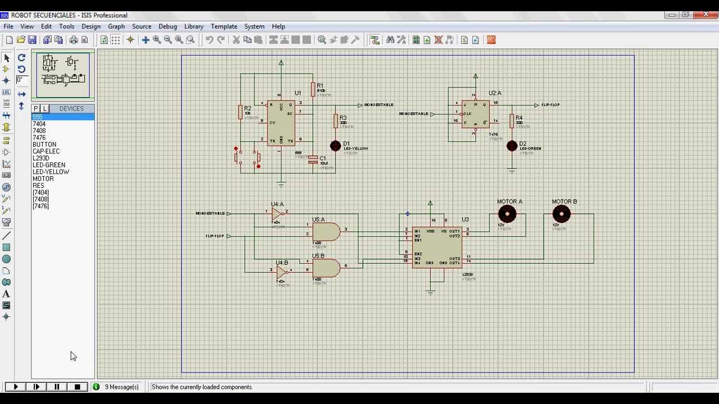The height and width of the screenshot is (404, 719).
Task: Launch the ARES netlist transfer
Action: [492, 40]
